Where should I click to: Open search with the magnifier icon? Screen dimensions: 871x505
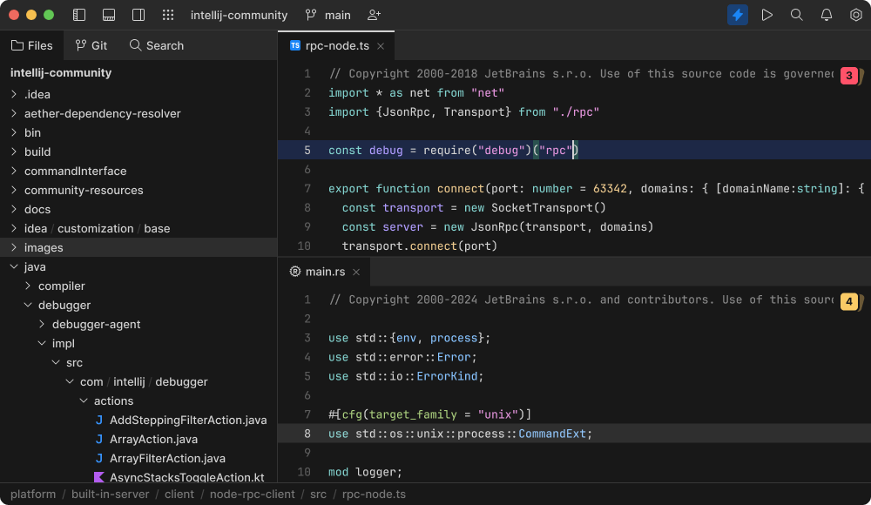[796, 15]
